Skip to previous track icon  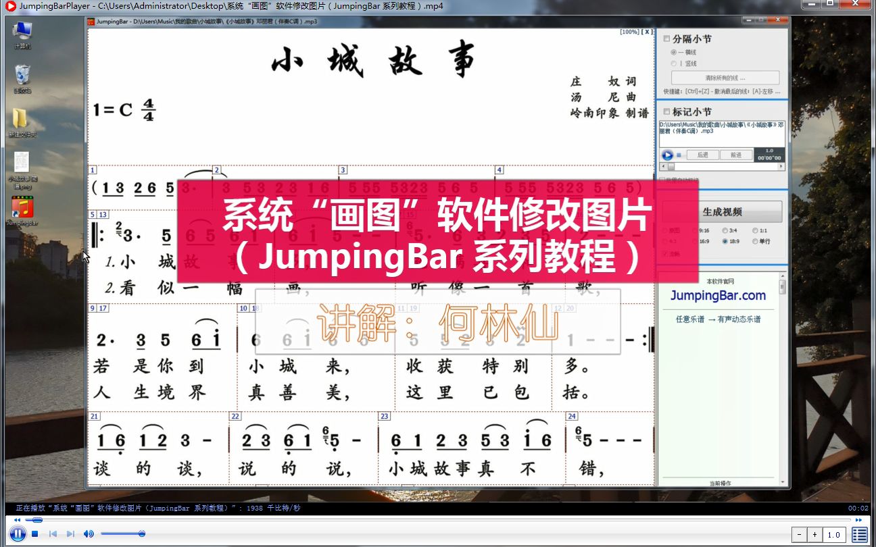click(53, 534)
